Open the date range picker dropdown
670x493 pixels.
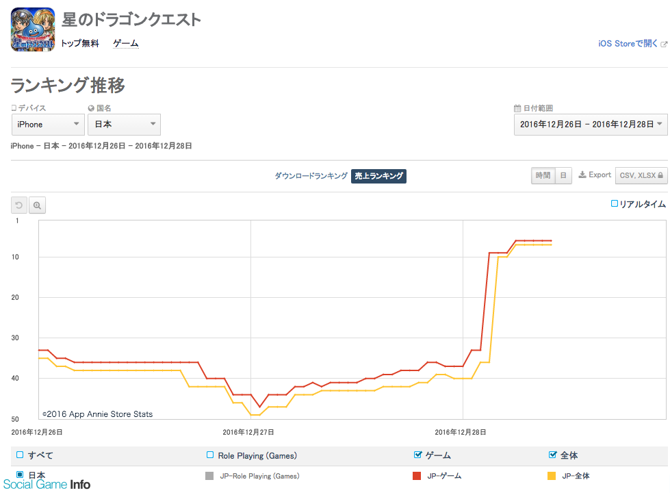point(591,125)
